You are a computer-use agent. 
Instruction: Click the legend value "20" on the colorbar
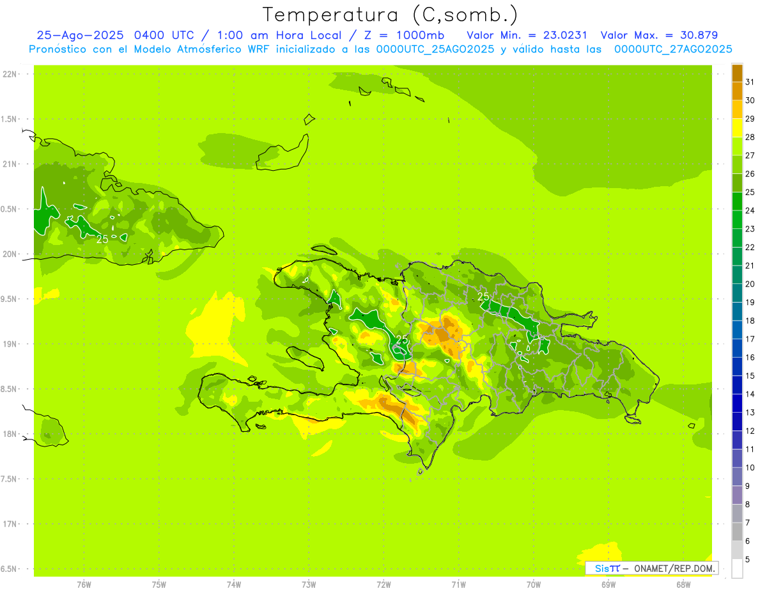(750, 284)
